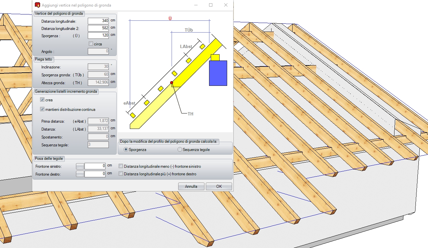
Task: Click the Distanza longitudinale input field
Action: [98, 21]
